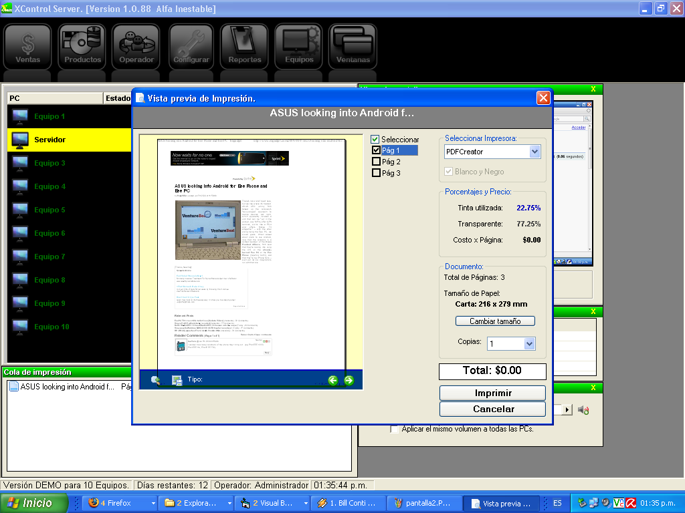Select Equipo 7 monitor icon
This screenshot has height=513, width=685.
pyautogui.click(x=20, y=256)
